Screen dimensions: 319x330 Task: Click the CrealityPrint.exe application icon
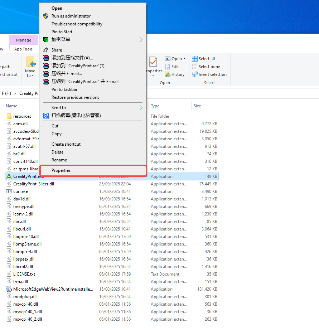(9, 176)
